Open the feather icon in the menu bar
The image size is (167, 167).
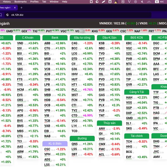(104, 2)
